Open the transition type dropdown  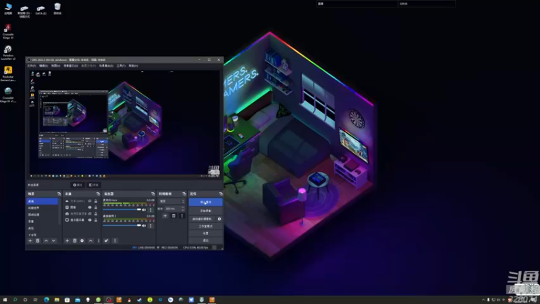[171, 201]
